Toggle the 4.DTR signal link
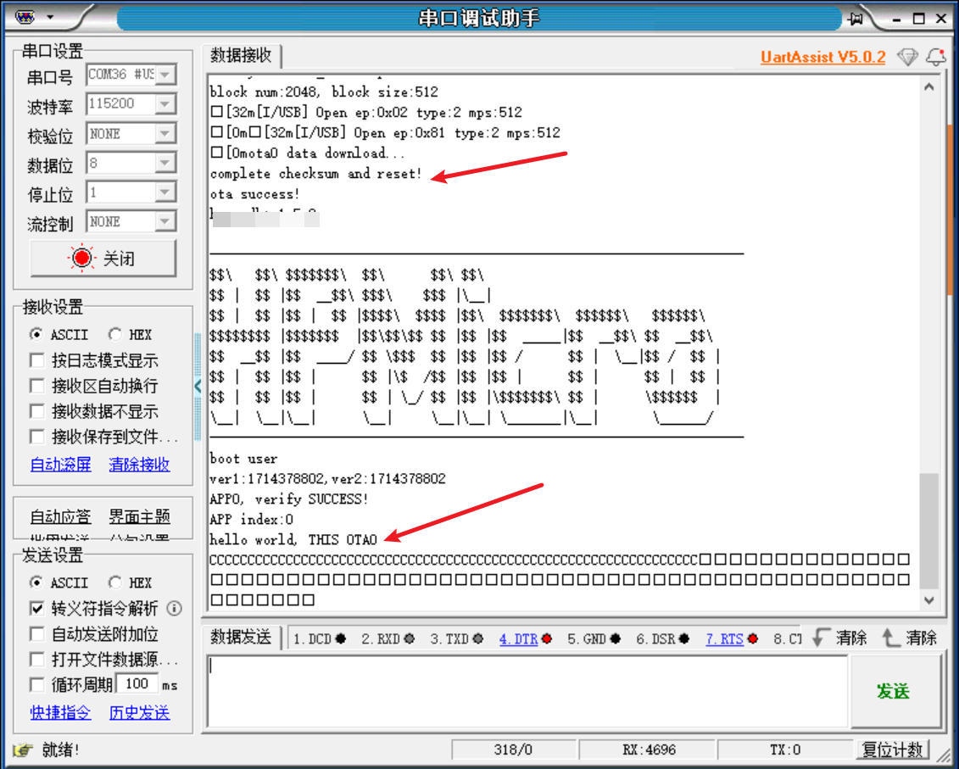 [519, 639]
